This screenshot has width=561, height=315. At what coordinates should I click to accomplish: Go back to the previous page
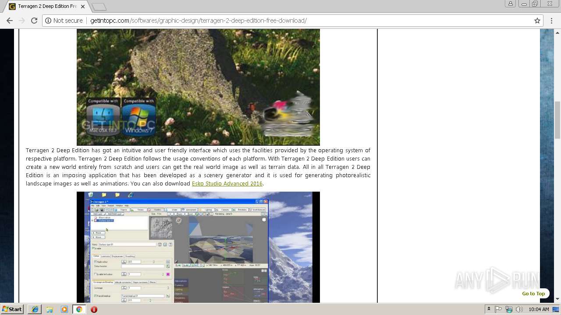[x=9, y=21]
